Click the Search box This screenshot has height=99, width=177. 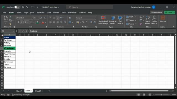coord(90,7)
